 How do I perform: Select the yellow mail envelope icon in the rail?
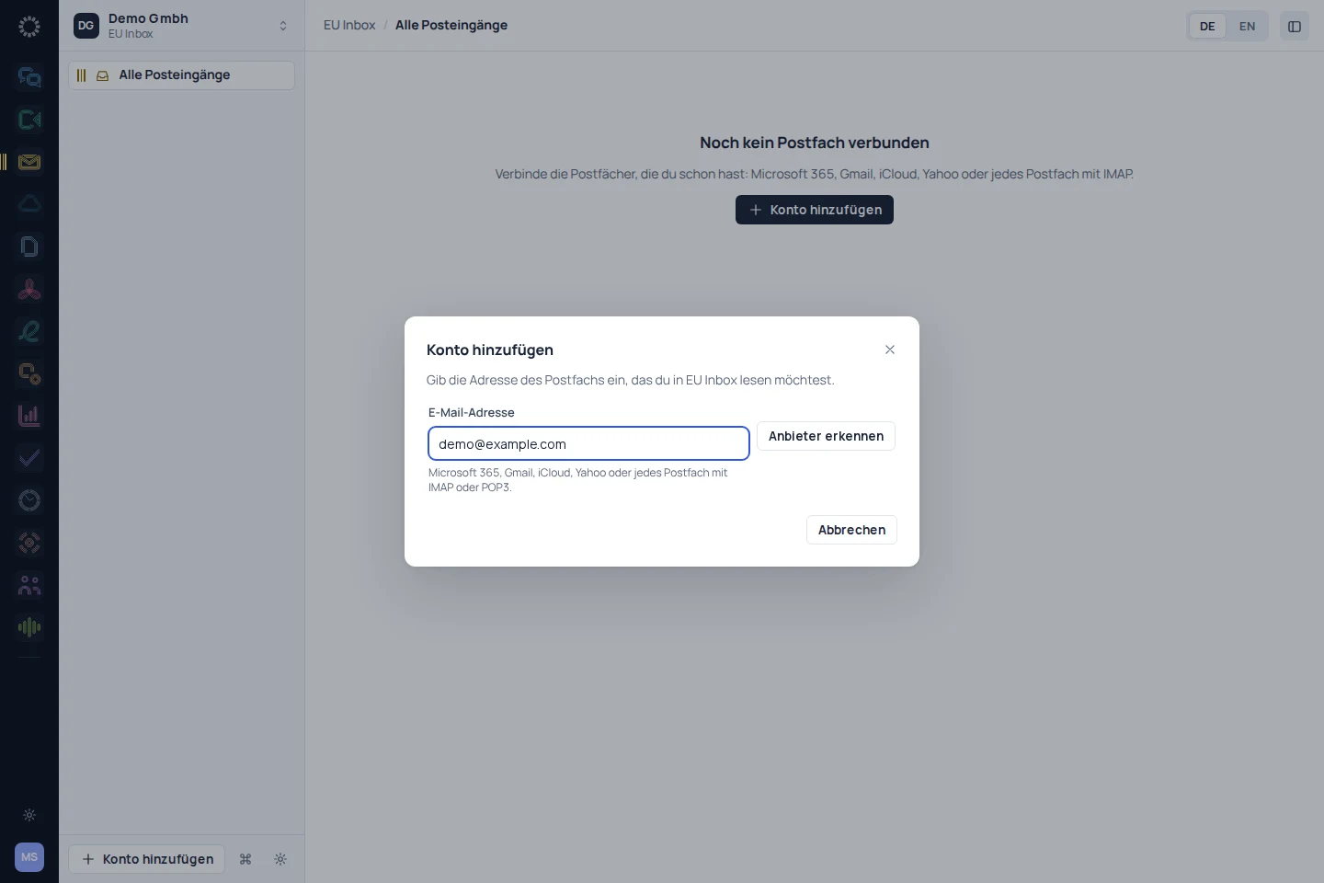pyautogui.click(x=29, y=162)
